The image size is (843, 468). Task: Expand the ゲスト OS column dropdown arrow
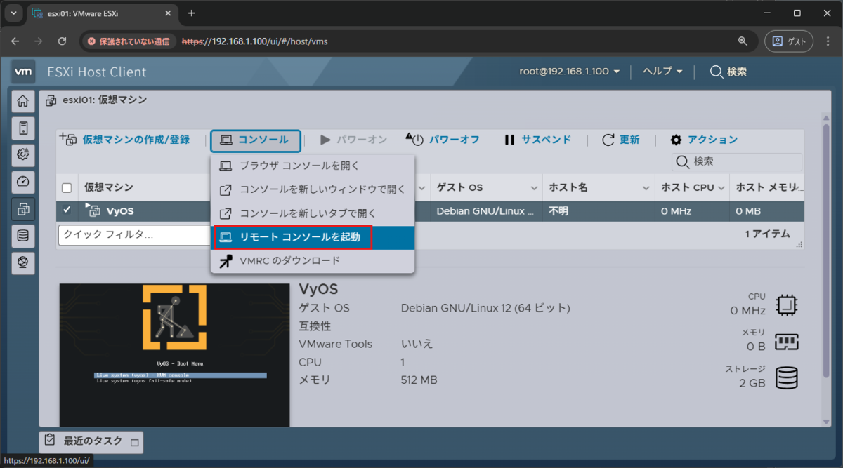coord(535,189)
